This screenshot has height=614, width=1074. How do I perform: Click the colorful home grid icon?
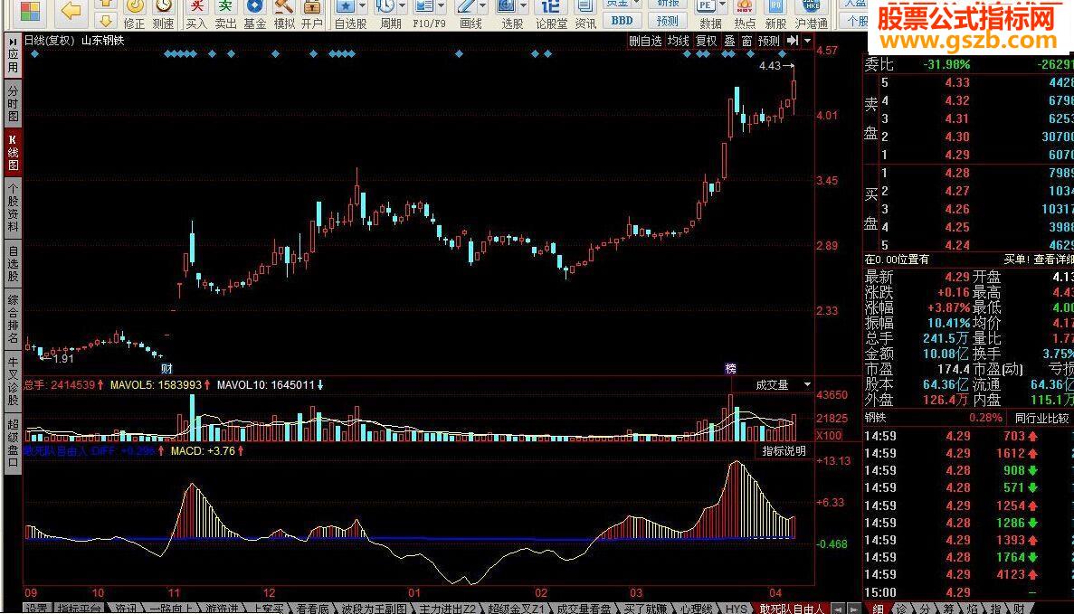30,11
